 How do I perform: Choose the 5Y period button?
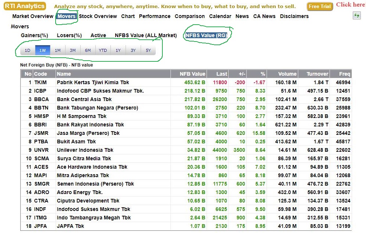[x=148, y=50]
